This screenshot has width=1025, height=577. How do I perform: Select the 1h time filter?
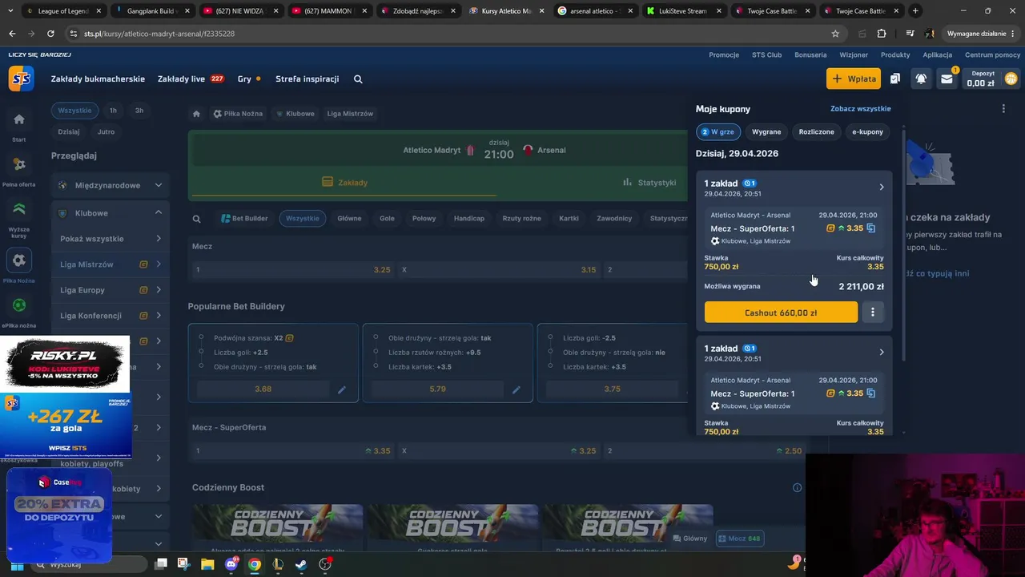pyautogui.click(x=113, y=111)
